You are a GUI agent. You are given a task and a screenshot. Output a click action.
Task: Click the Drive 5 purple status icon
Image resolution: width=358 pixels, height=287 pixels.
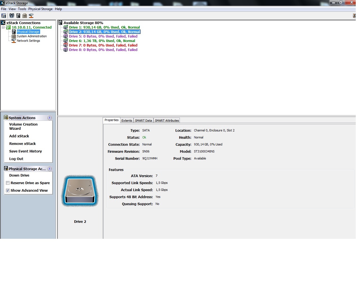(x=66, y=36)
